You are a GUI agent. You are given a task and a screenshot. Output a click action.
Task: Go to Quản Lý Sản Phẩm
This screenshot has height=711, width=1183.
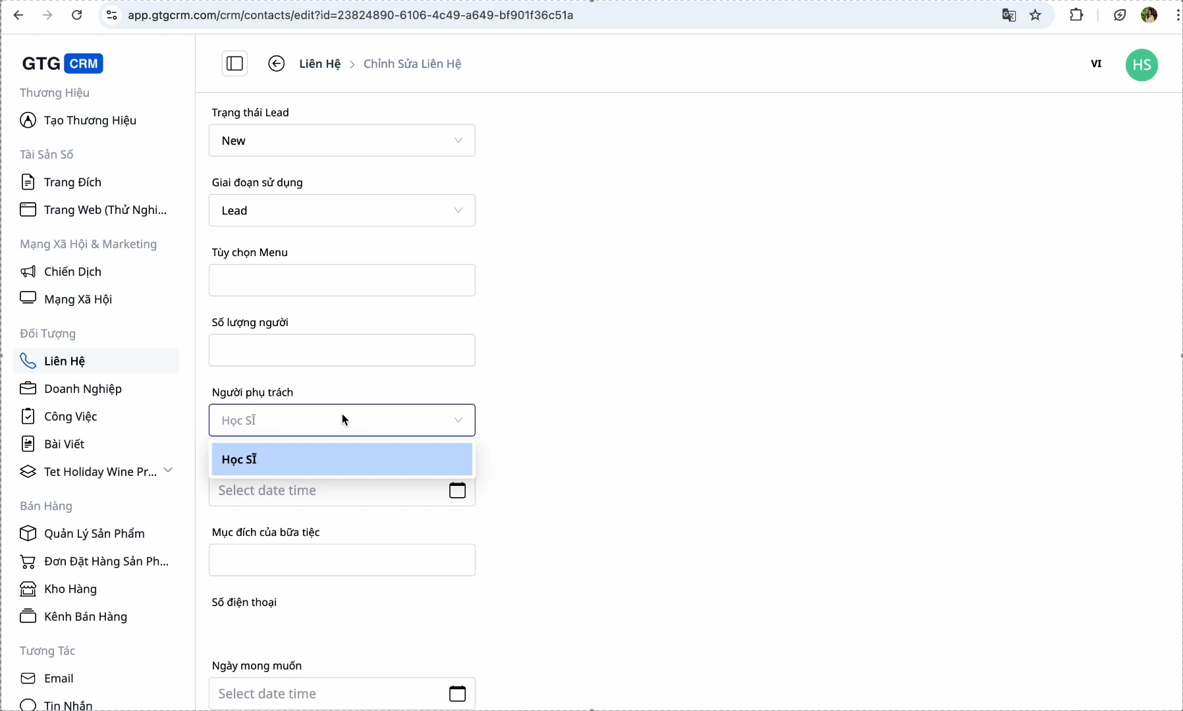(x=94, y=534)
